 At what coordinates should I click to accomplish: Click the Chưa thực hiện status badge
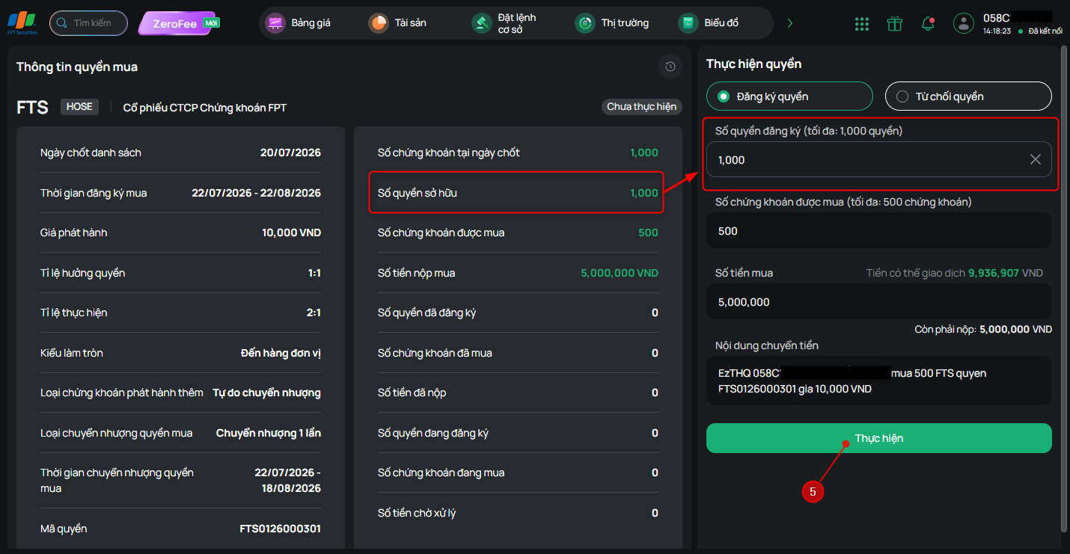[642, 107]
